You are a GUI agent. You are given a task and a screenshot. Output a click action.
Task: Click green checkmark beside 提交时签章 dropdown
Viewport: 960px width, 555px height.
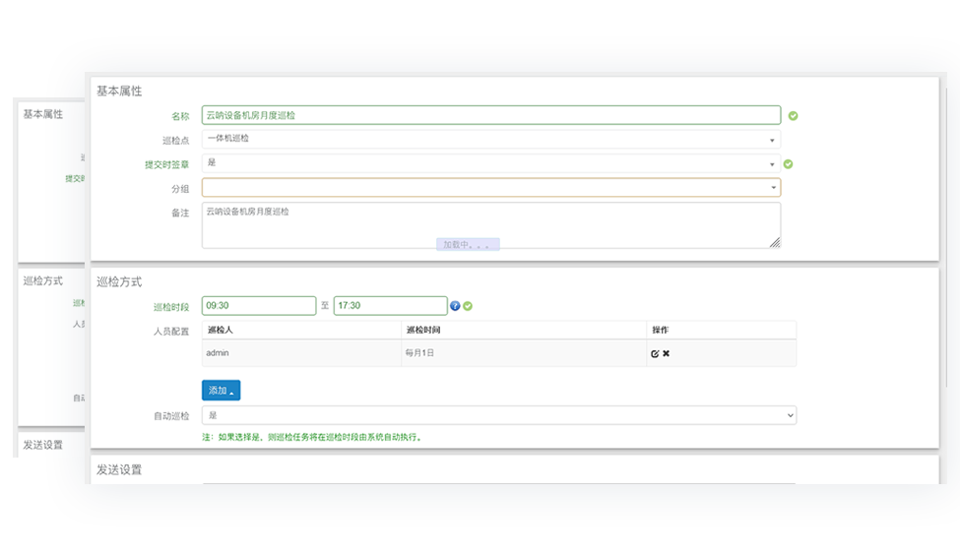[788, 164]
